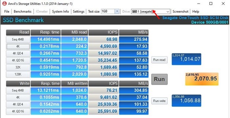Click the 14,997.02 IOPS cell

(103, 53)
